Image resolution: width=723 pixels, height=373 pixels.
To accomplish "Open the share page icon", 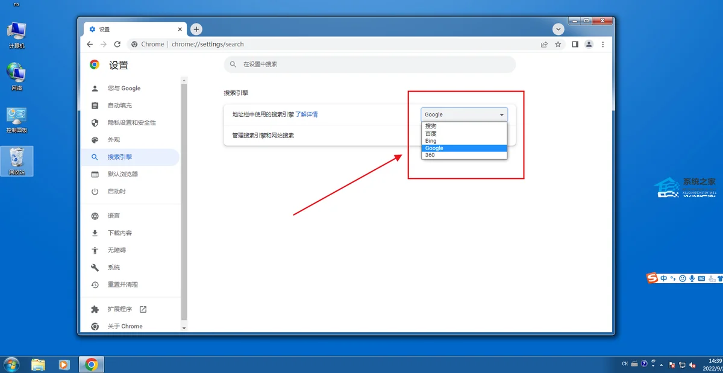I will tap(544, 44).
